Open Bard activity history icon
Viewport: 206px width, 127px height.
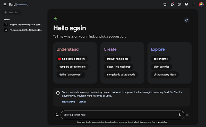tap(165, 4)
